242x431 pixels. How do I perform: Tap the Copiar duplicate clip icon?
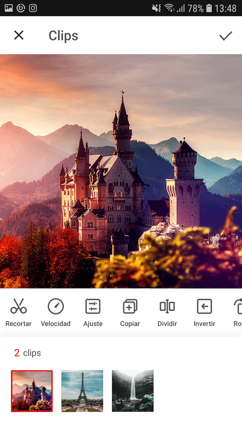point(130,313)
